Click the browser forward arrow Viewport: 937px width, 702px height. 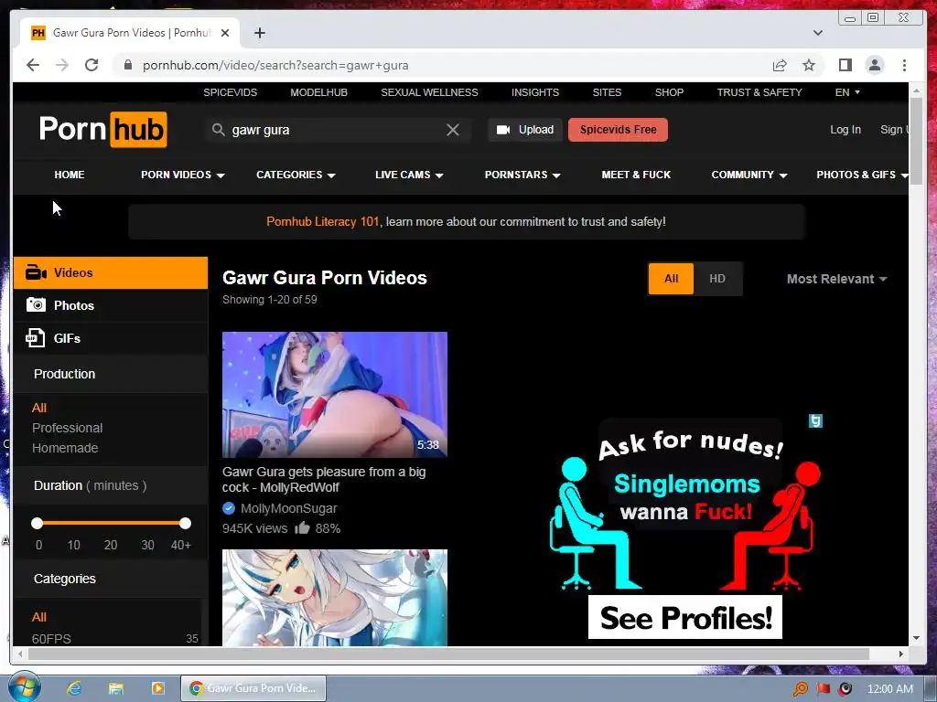coord(62,65)
